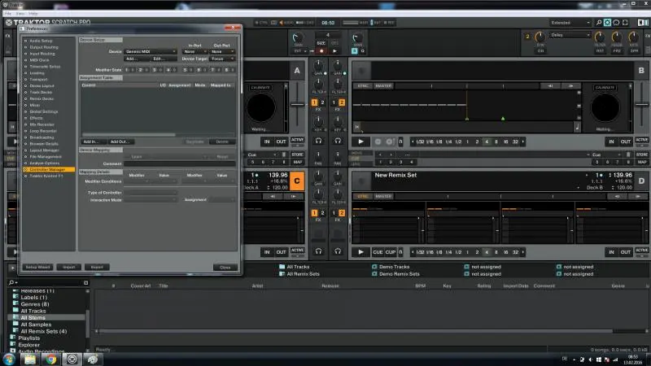Select Audio Setup in preferences list
This screenshot has width=651, height=366.
(41, 40)
